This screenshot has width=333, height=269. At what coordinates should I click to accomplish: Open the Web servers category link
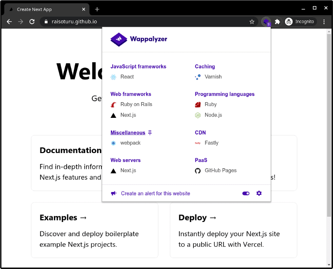126,160
